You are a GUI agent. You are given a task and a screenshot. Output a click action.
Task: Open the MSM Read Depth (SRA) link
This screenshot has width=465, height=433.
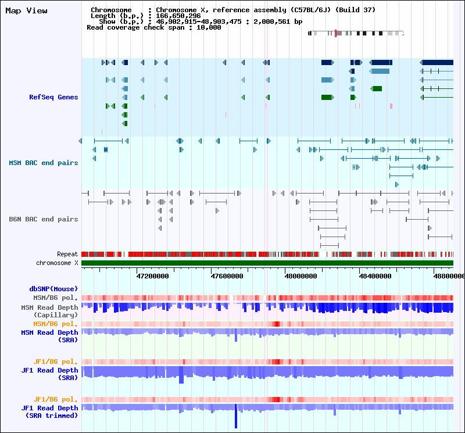pos(49,336)
